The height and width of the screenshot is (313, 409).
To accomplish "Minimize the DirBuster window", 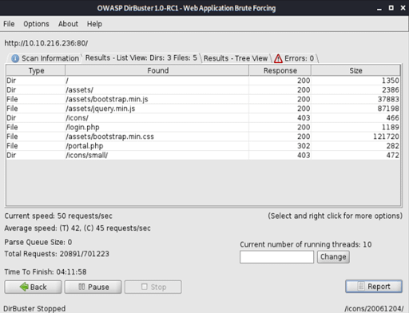I will click(x=379, y=9).
